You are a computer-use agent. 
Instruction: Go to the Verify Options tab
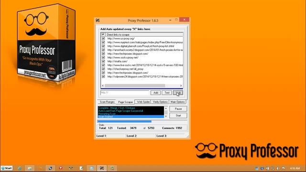(160, 102)
